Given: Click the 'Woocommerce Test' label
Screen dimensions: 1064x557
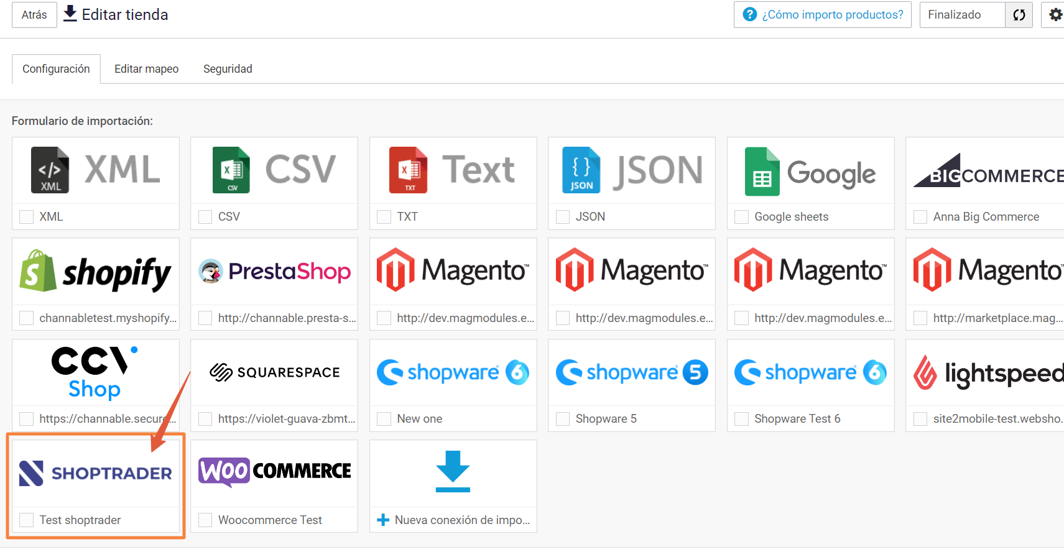Looking at the screenshot, I should [270, 520].
